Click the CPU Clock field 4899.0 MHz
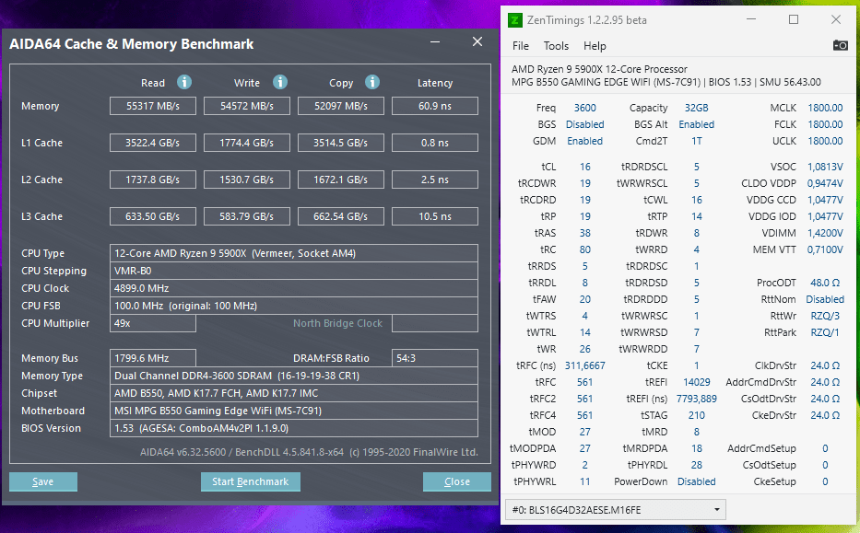This screenshot has height=533, width=860. (x=294, y=288)
